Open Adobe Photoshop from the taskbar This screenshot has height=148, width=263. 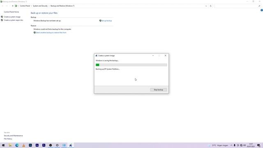(x=30, y=145)
